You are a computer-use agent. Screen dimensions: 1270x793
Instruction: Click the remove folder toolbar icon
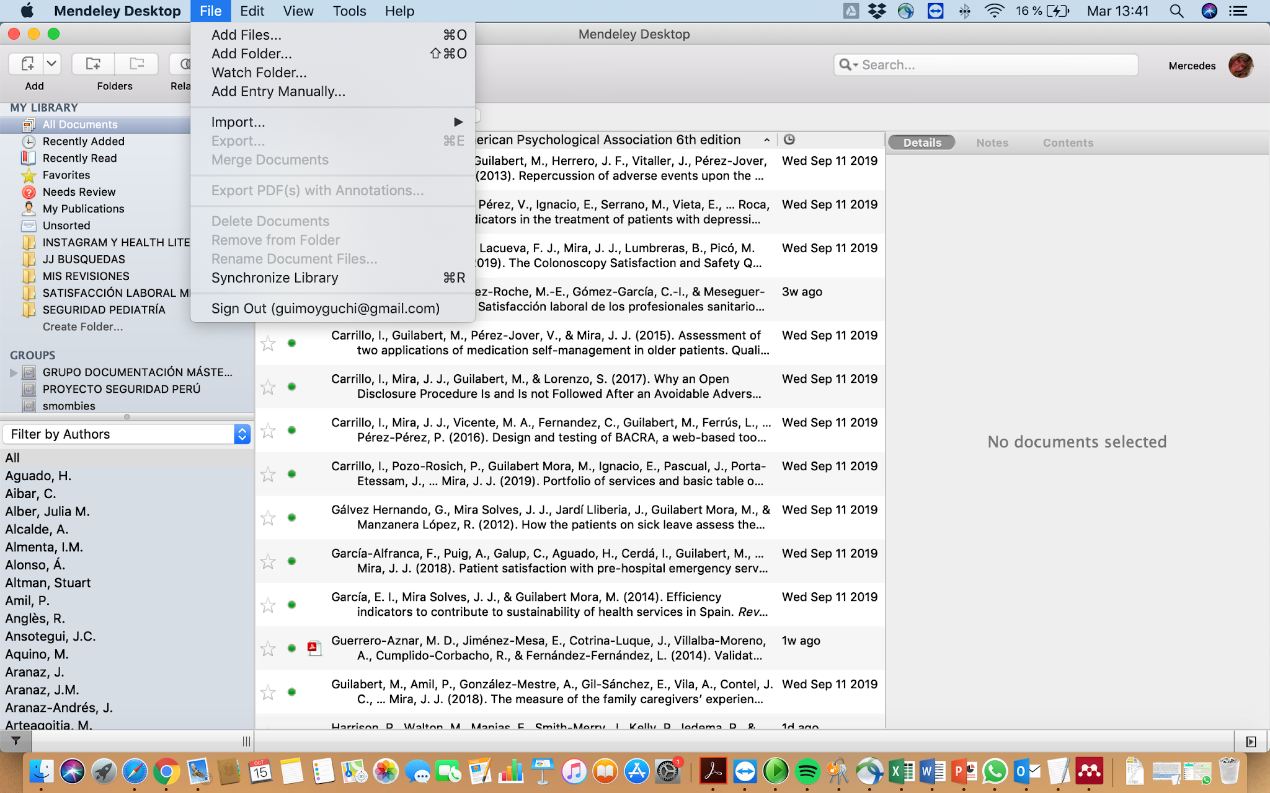point(136,64)
